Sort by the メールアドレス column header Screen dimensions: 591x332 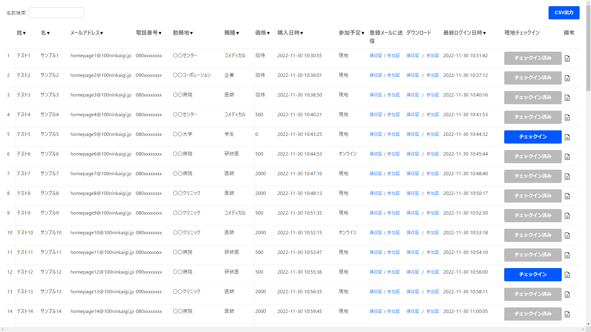(x=86, y=33)
